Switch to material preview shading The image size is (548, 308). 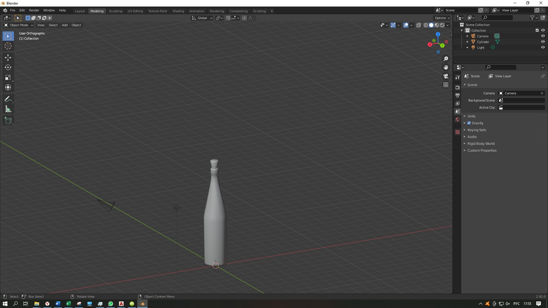pyautogui.click(x=437, y=25)
